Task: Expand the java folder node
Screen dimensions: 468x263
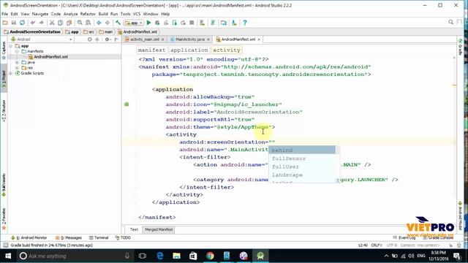Action: coord(17,62)
